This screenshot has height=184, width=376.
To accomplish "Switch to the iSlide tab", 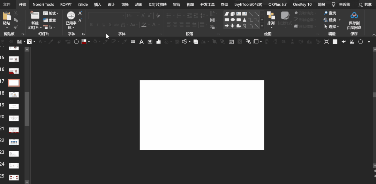I will (x=83, y=5).
